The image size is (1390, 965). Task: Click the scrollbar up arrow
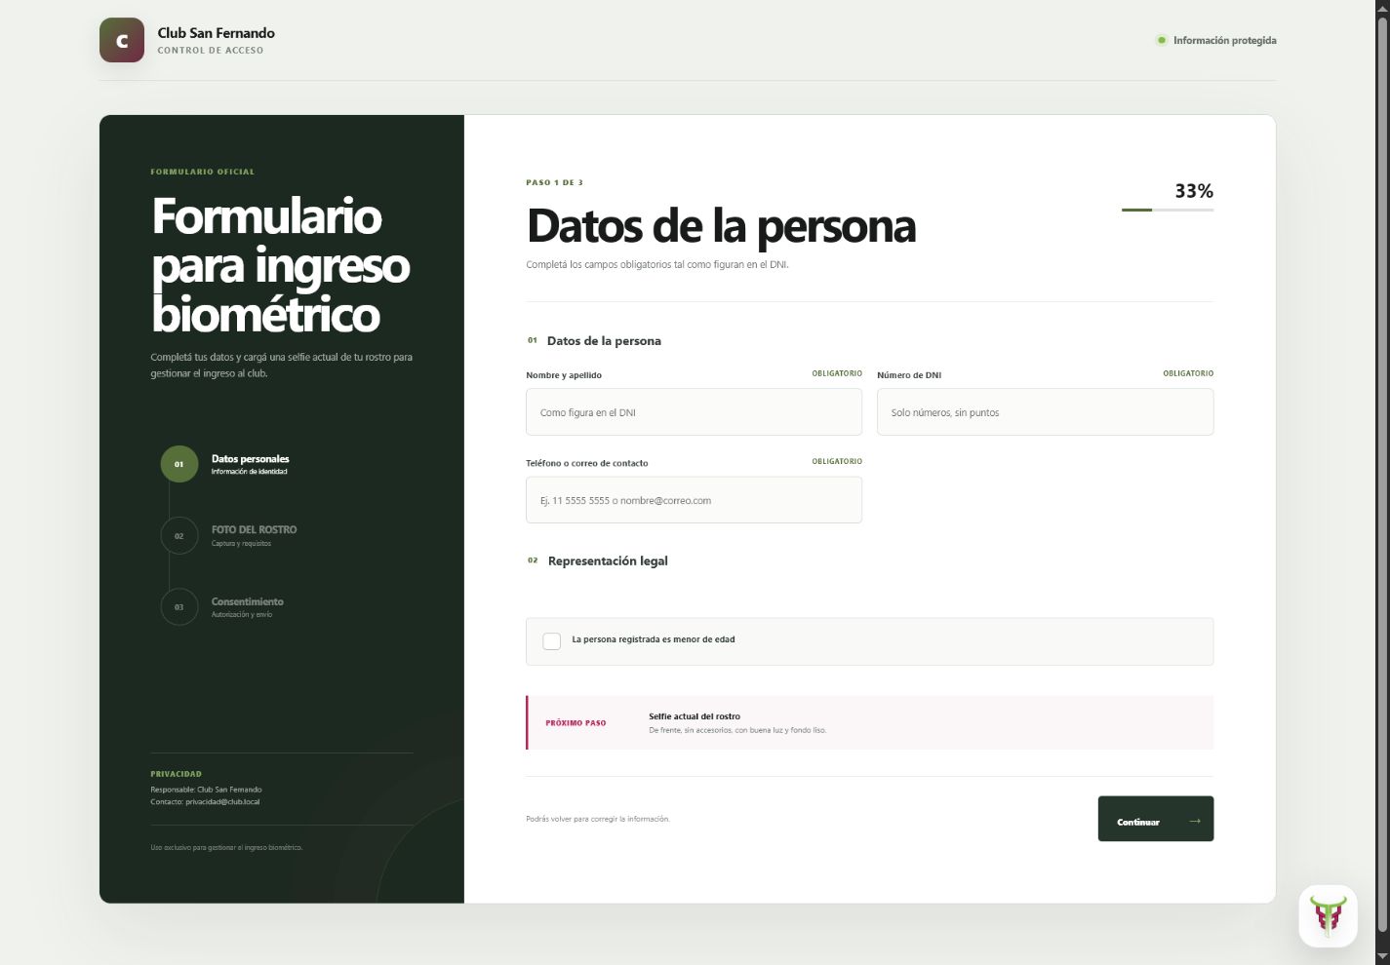[x=1382, y=7]
